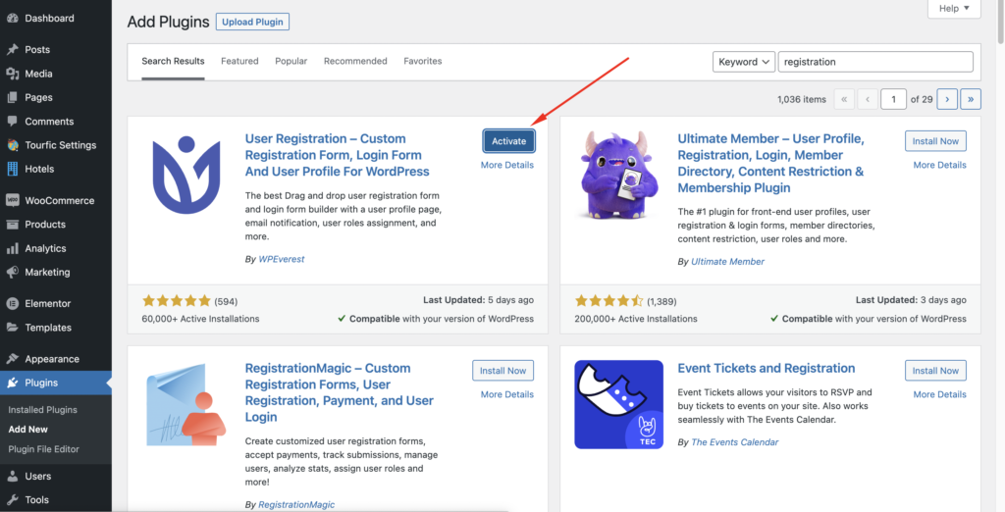Viewport: 1005px width, 512px height.
Task: Open the Ultimate Member author link
Action: [x=727, y=262]
